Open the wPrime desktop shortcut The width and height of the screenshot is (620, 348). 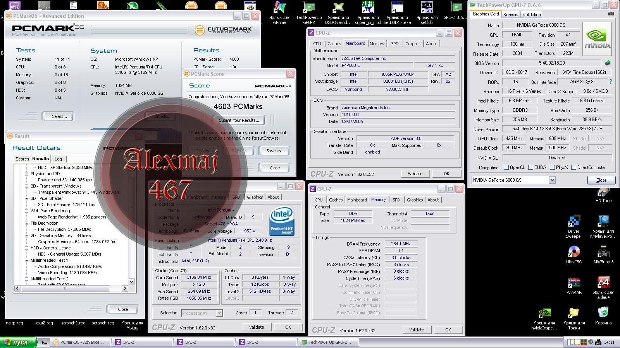click(279, 12)
